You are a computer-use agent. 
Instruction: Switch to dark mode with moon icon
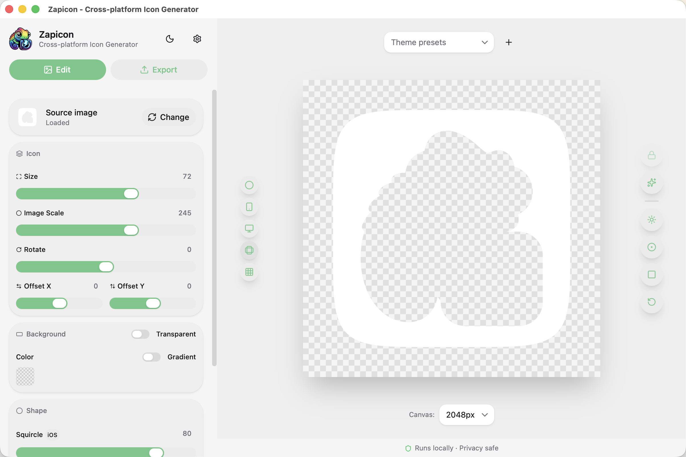click(170, 39)
